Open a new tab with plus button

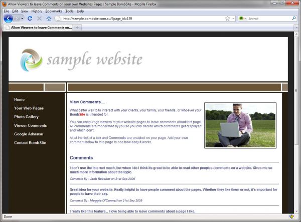tap(78, 27)
